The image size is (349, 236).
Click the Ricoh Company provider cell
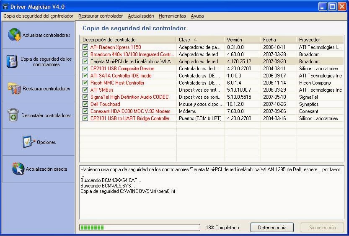pos(315,83)
